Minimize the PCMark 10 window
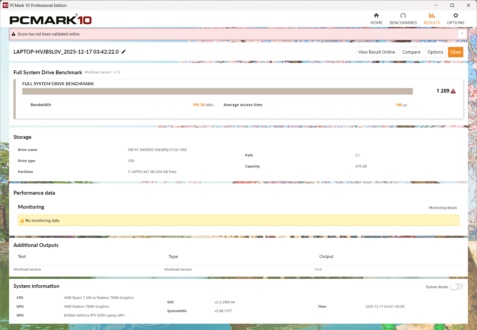477x330 pixels. [x=436, y=5]
